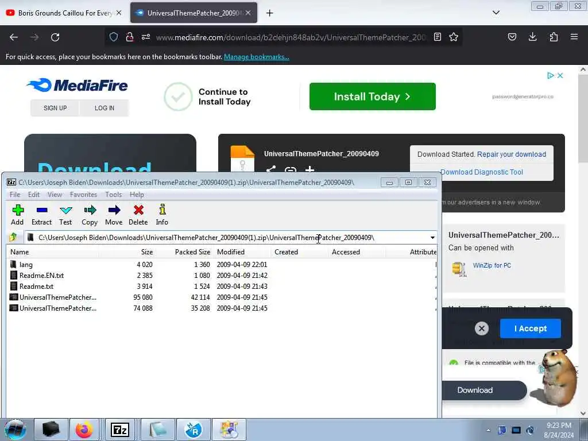Open the Manage bookmarks link
The height and width of the screenshot is (441, 588).
point(257,57)
